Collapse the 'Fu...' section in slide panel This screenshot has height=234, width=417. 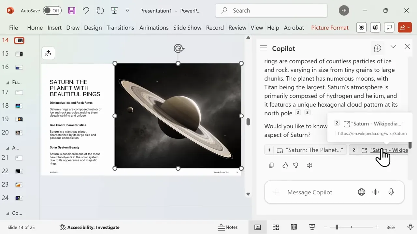[x=7, y=83]
